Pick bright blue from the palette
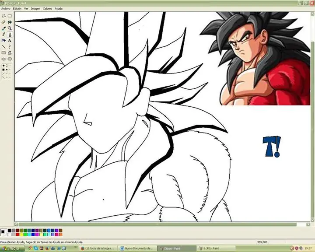315x252 pixels. tap(33, 234)
